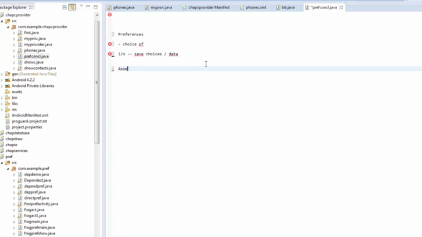Image resolution: width=422 pixels, height=237 pixels.
Task: Collapse com.example.chapcprovider package
Action: coord(8,27)
